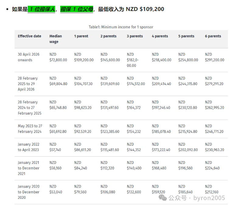Screen dimensions: 237x211
Task: Click the "Median wage" column header
Action: (56, 39)
